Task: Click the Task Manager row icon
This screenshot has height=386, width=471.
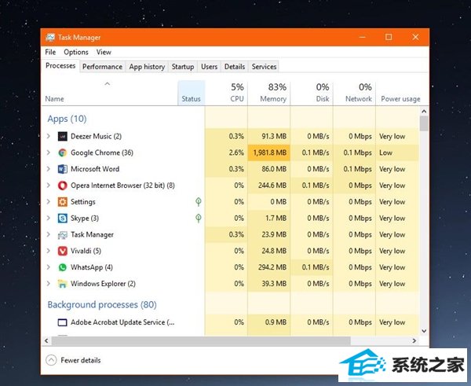Action: pos(62,235)
